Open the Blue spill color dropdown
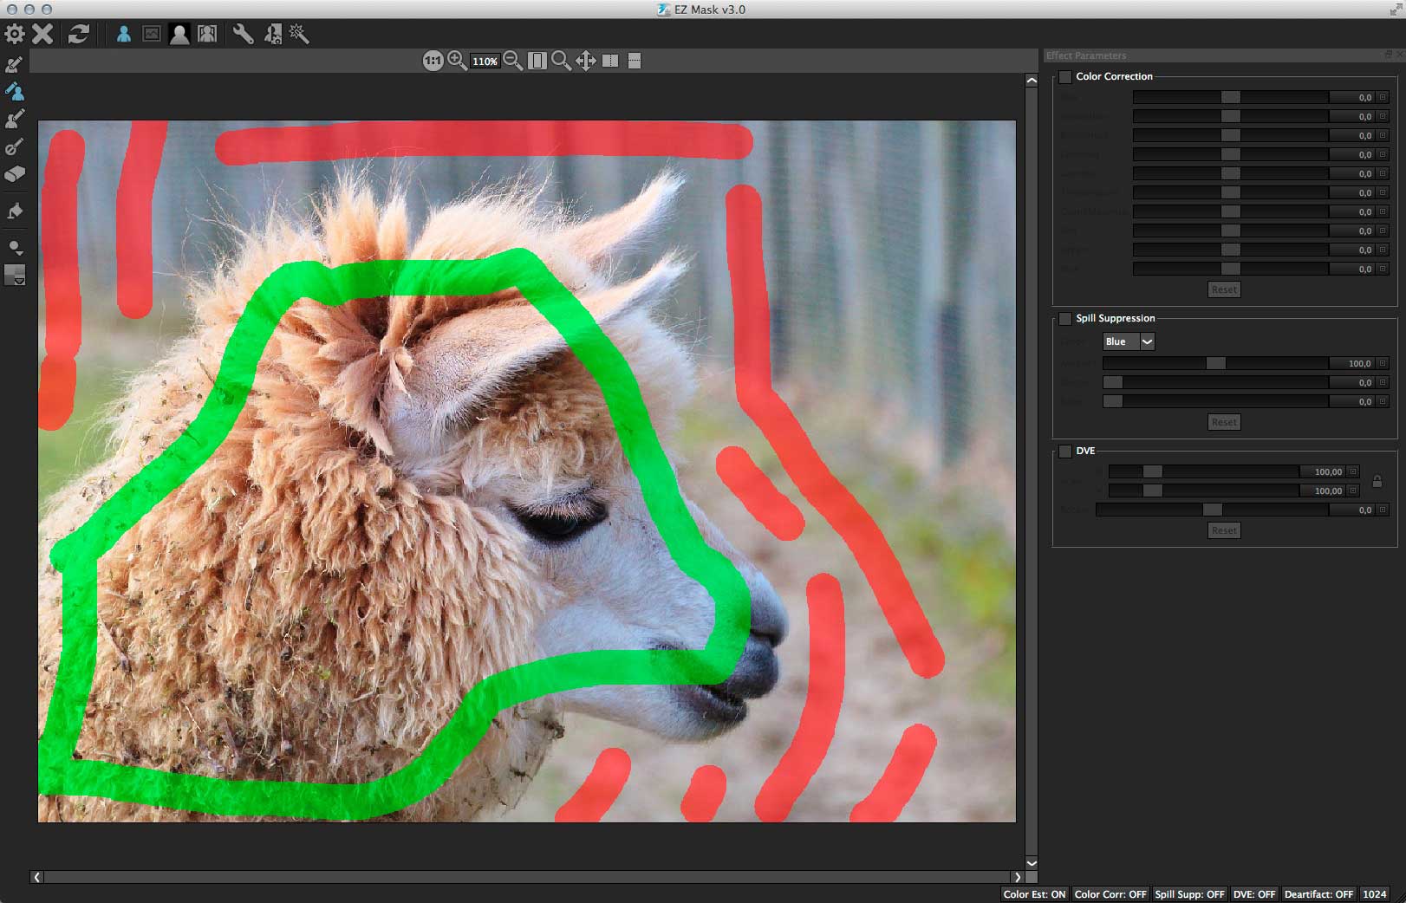This screenshot has height=903, width=1406. pyautogui.click(x=1147, y=341)
